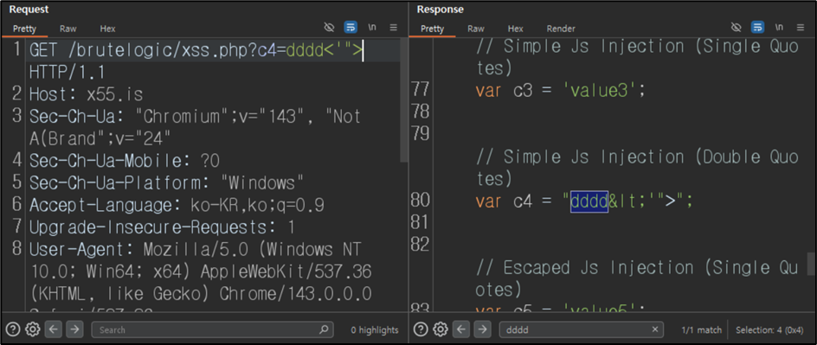Go to next match in Request search
The width and height of the screenshot is (817, 345).
point(74,329)
